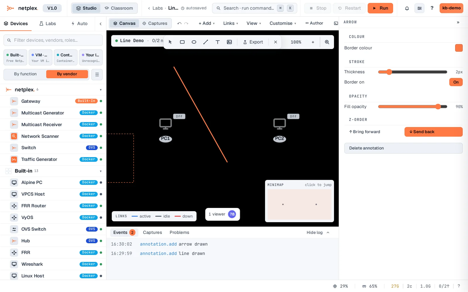Undo the last canvas action

(x=179, y=23)
